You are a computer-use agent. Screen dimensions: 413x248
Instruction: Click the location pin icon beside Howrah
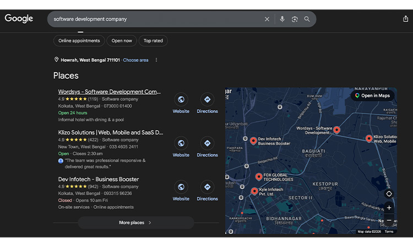coord(56,60)
